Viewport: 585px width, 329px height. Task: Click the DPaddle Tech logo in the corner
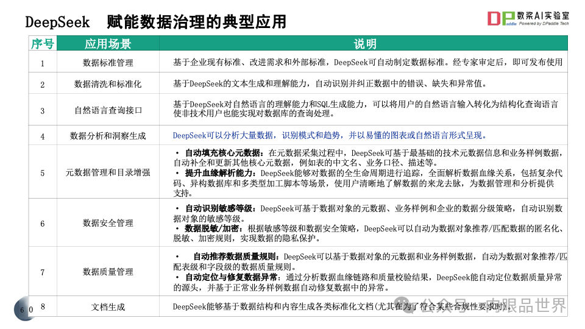(528, 18)
